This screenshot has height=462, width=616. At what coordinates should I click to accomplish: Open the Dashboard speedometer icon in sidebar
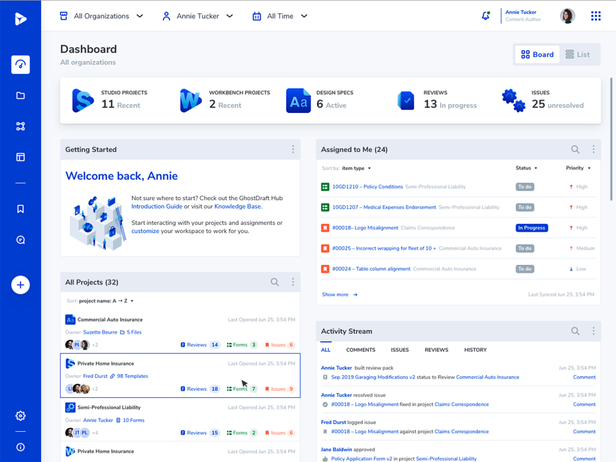tap(20, 64)
